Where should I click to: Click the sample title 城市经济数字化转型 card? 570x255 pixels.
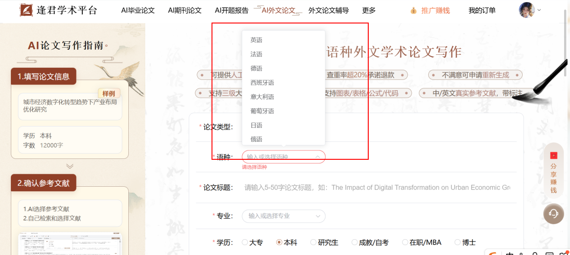pyautogui.click(x=70, y=106)
